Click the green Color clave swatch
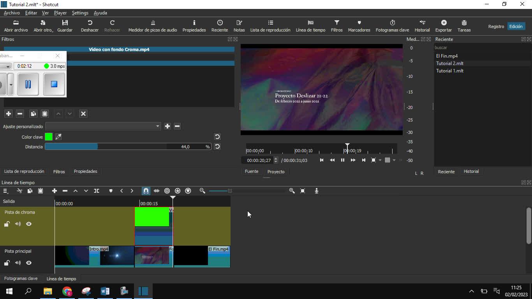This screenshot has width=532, height=299. tap(49, 137)
